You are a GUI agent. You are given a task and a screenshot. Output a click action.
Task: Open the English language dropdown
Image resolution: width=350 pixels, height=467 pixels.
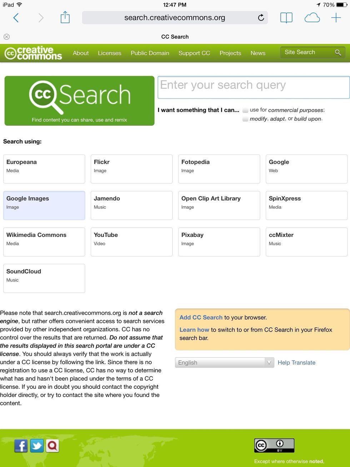tap(225, 363)
